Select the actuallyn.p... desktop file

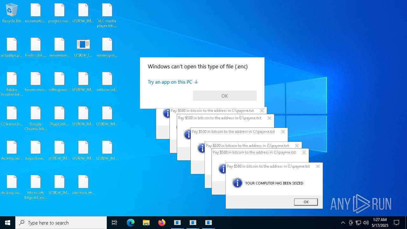pyautogui.click(x=12, y=48)
